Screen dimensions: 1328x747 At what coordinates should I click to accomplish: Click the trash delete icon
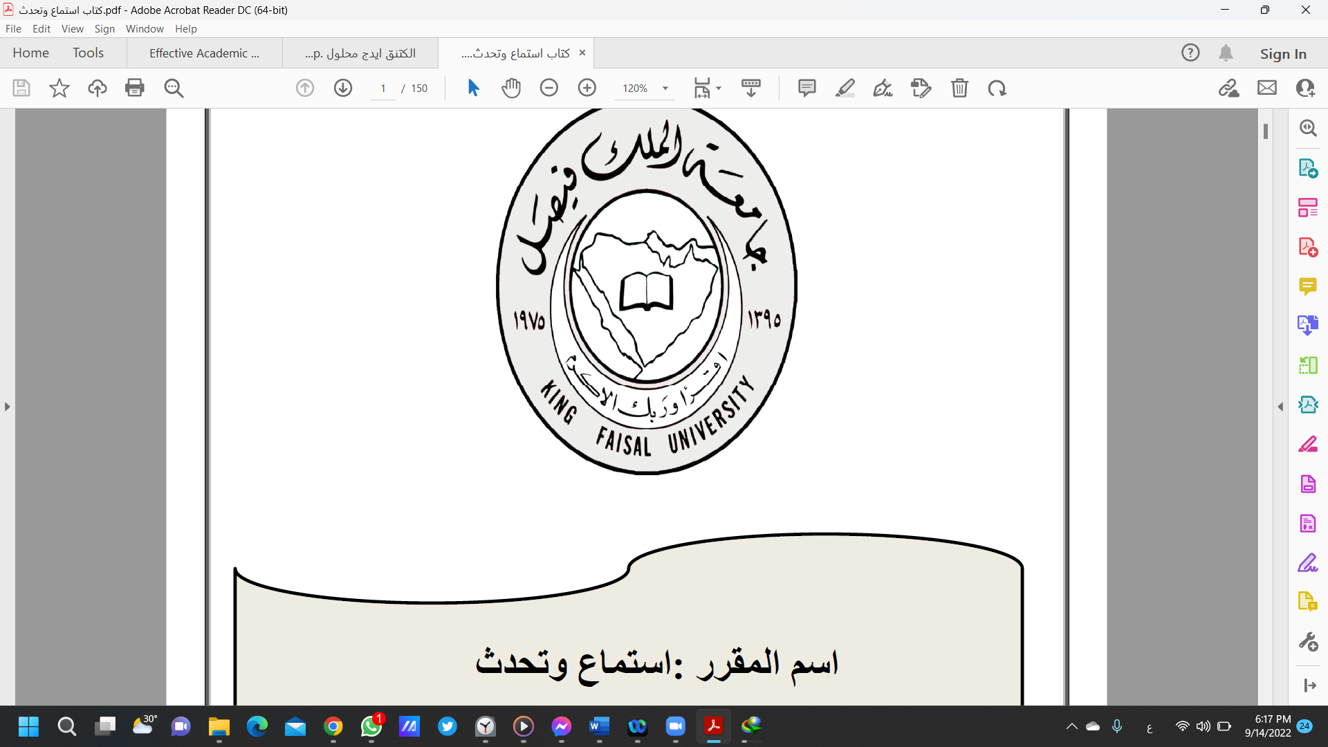(959, 88)
